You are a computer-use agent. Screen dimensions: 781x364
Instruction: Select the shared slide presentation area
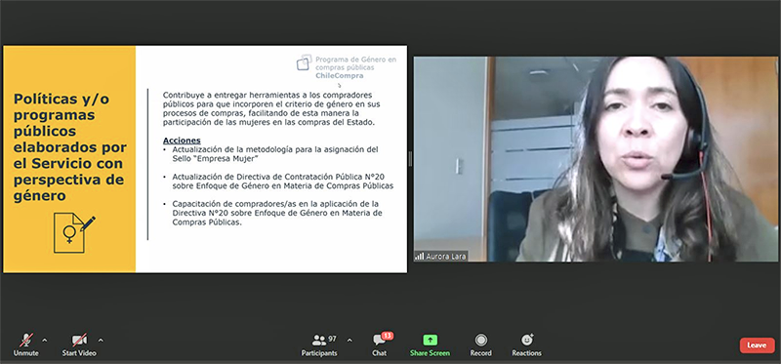(x=205, y=159)
